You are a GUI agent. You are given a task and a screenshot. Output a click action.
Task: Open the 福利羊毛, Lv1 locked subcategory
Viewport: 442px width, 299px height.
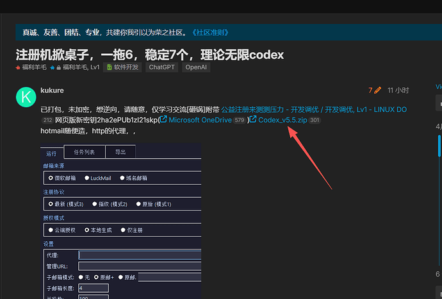point(75,67)
